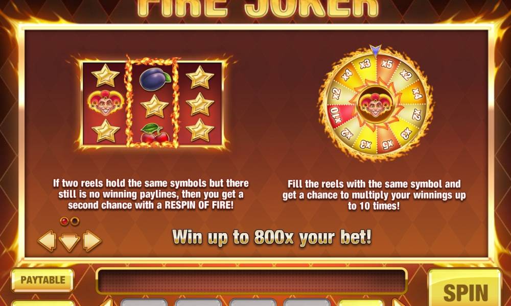Image resolution: width=511 pixels, height=306 pixels.
Task: Click the small left arrow beside bet buttons
Action: pyautogui.click(x=107, y=303)
